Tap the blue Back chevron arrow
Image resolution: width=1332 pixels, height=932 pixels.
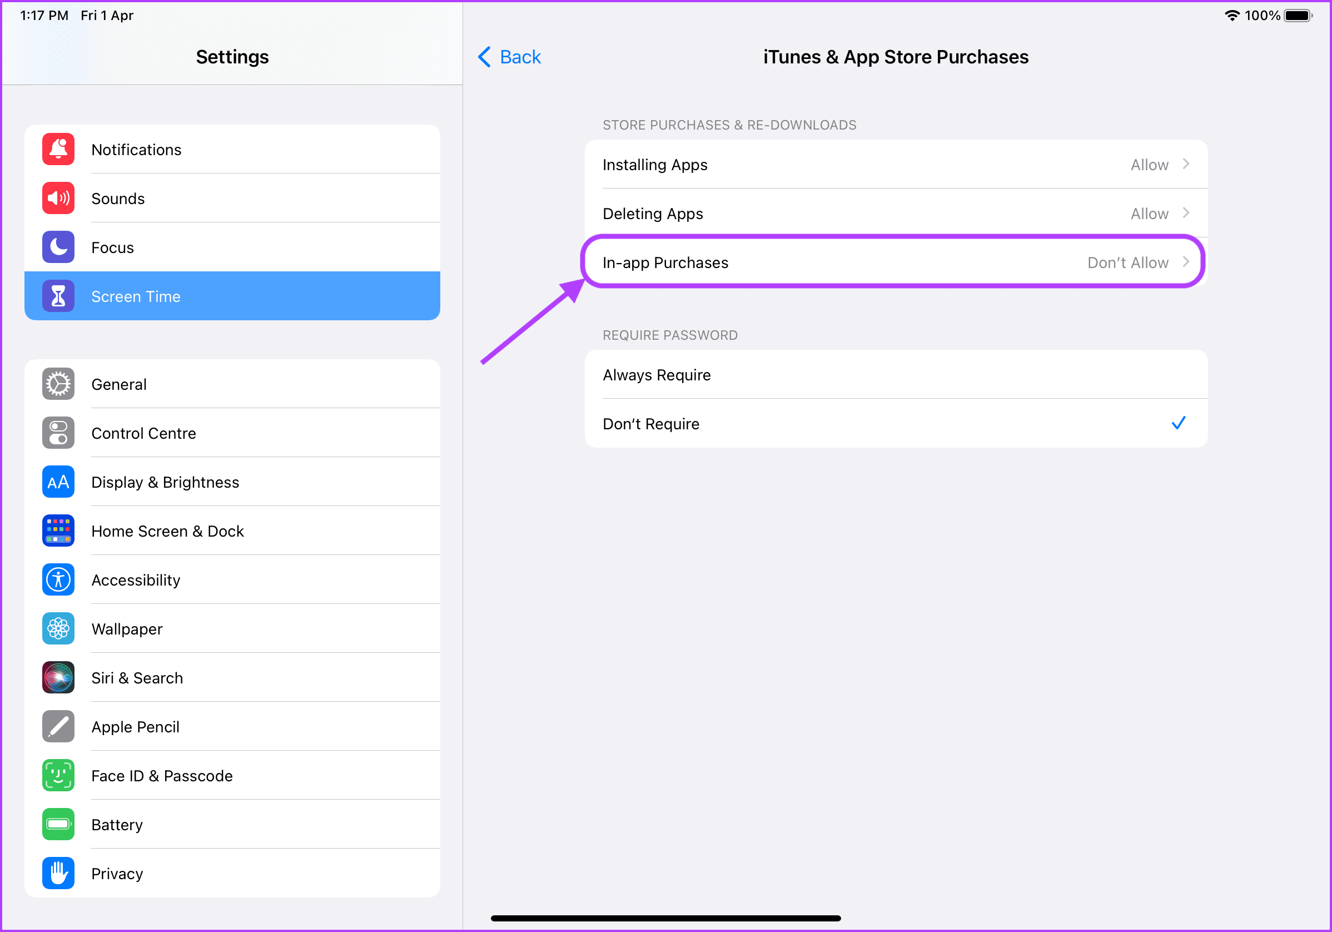(484, 57)
